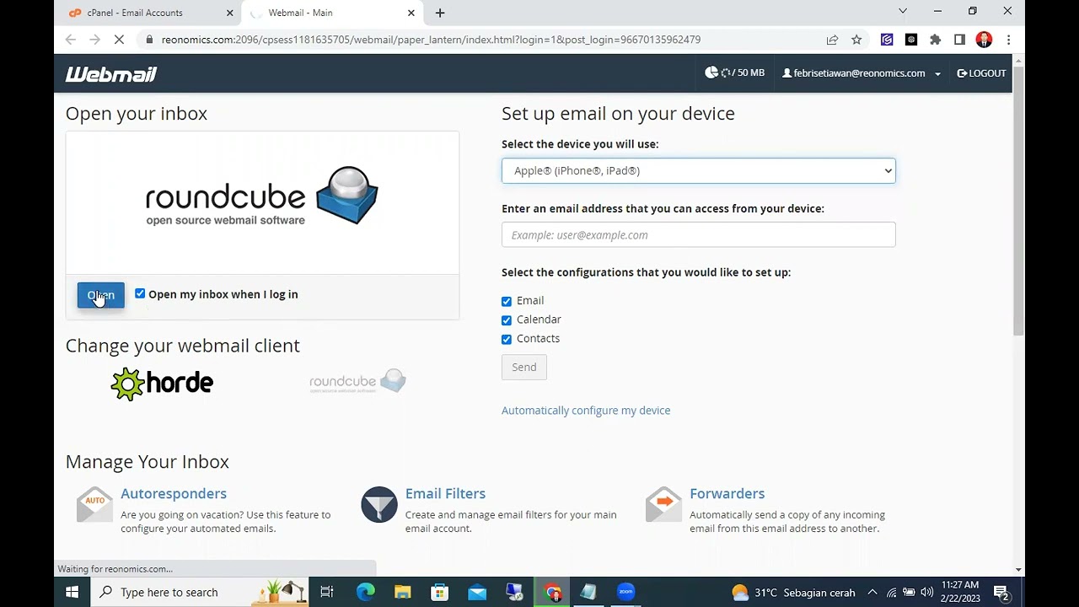Screen dimensions: 1079x607
Task: Open the Forwarders envelope icon
Action: (x=663, y=504)
